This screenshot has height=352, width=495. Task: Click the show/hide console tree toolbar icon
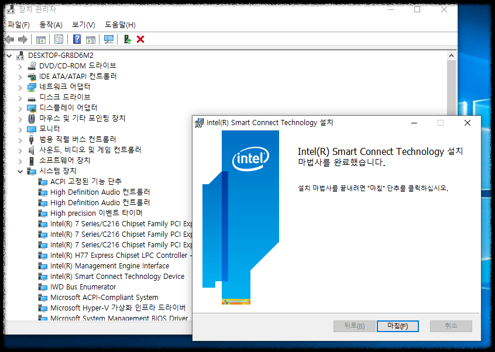[41, 39]
